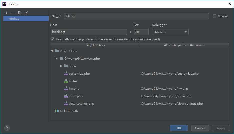Edit server path C:/wamp64/www/myphp/login.php
The image size is (234, 134).
tap(166, 96)
